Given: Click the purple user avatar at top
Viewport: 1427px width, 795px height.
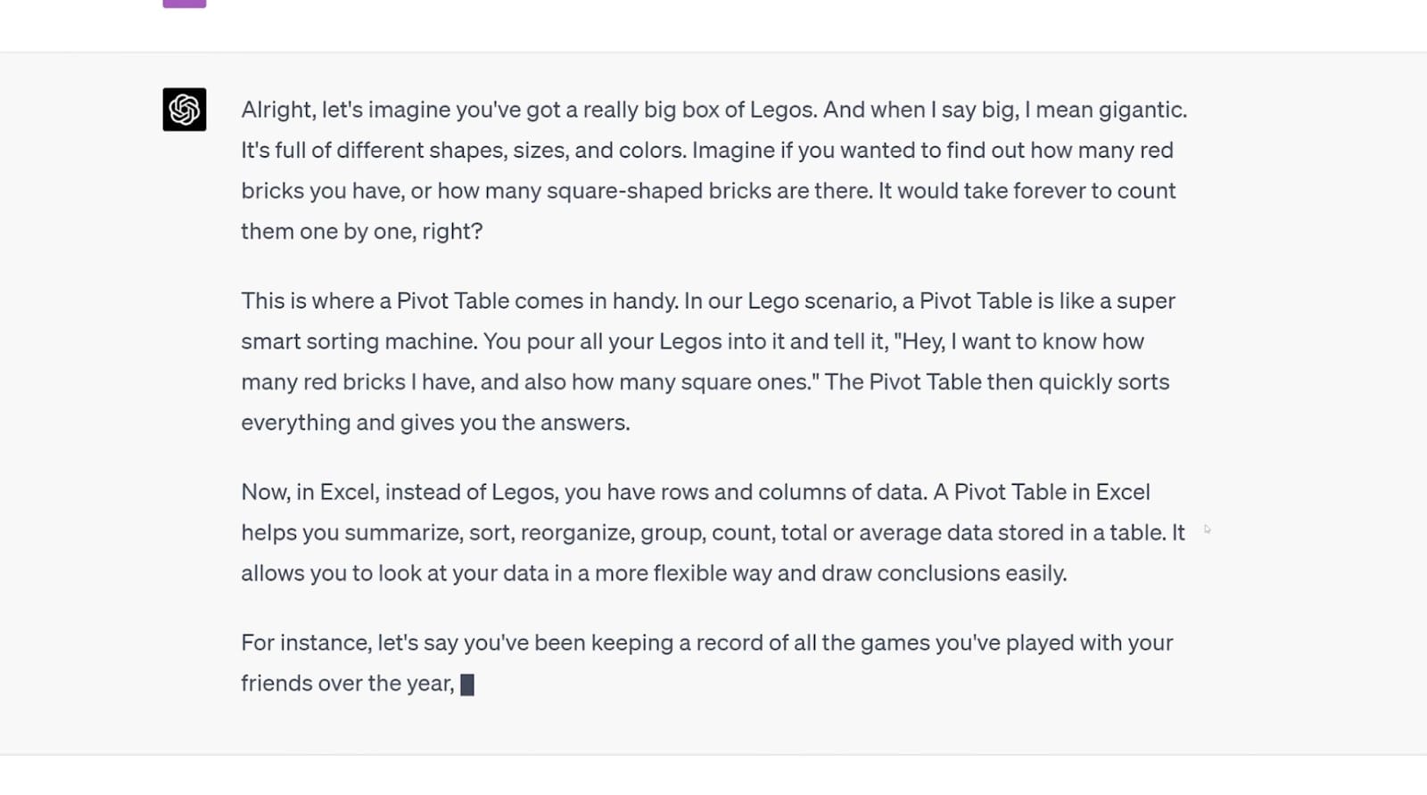Looking at the screenshot, I should tap(185, 4).
